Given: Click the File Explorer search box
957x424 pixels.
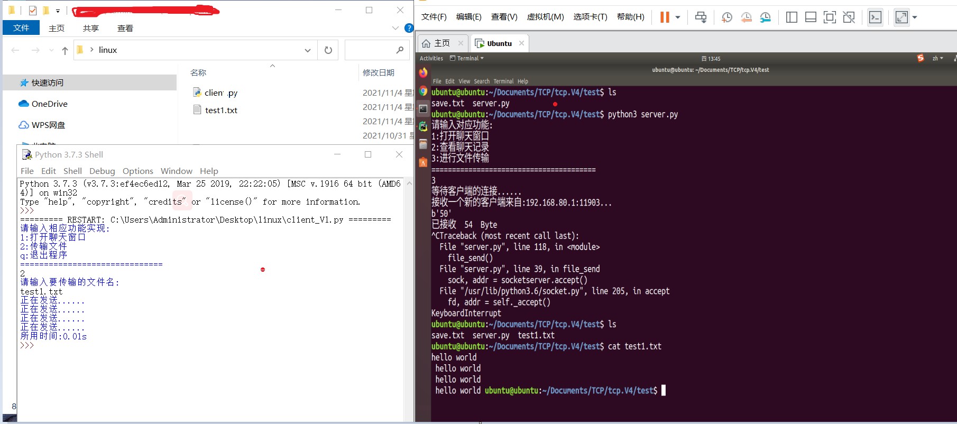Looking at the screenshot, I should pos(377,50).
